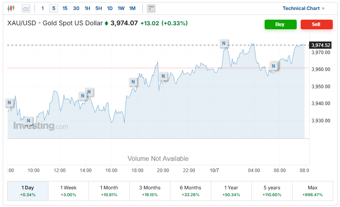Select the area chart type icon
The image size is (340, 207).
pyautogui.click(x=26, y=8)
